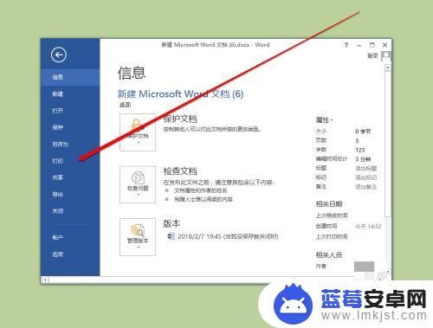Maximize the Word window
Viewport: 433px width, 328px height.
(372, 45)
